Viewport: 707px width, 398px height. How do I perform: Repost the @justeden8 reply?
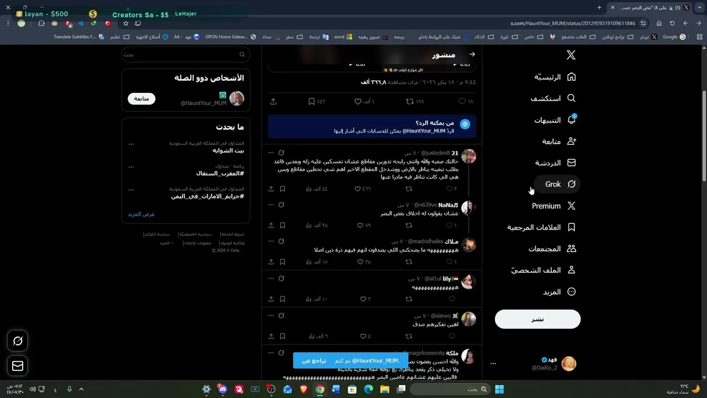[409, 189]
